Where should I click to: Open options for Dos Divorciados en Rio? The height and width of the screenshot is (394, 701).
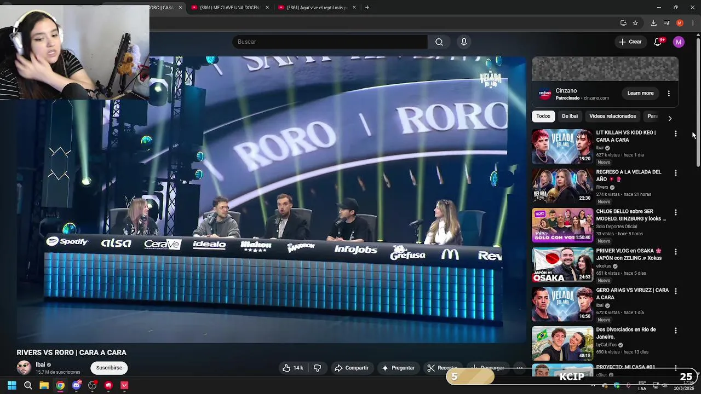point(675,331)
